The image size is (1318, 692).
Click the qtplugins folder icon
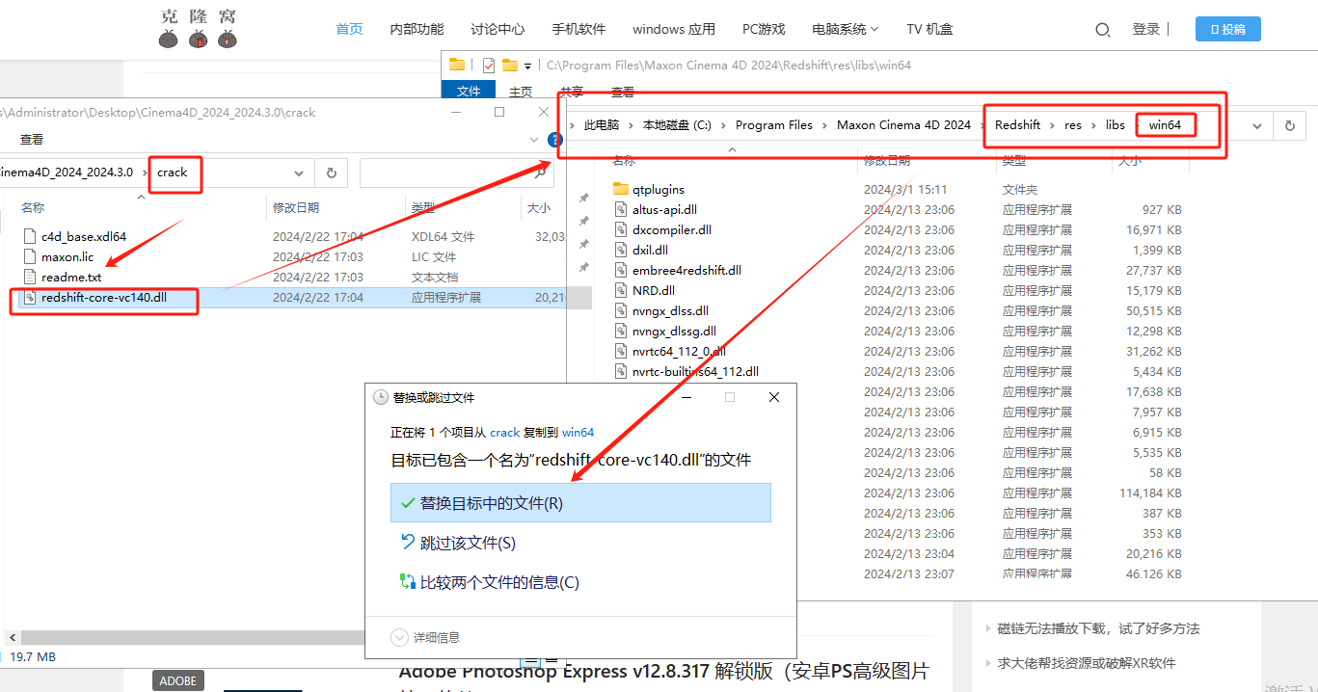pyautogui.click(x=621, y=190)
